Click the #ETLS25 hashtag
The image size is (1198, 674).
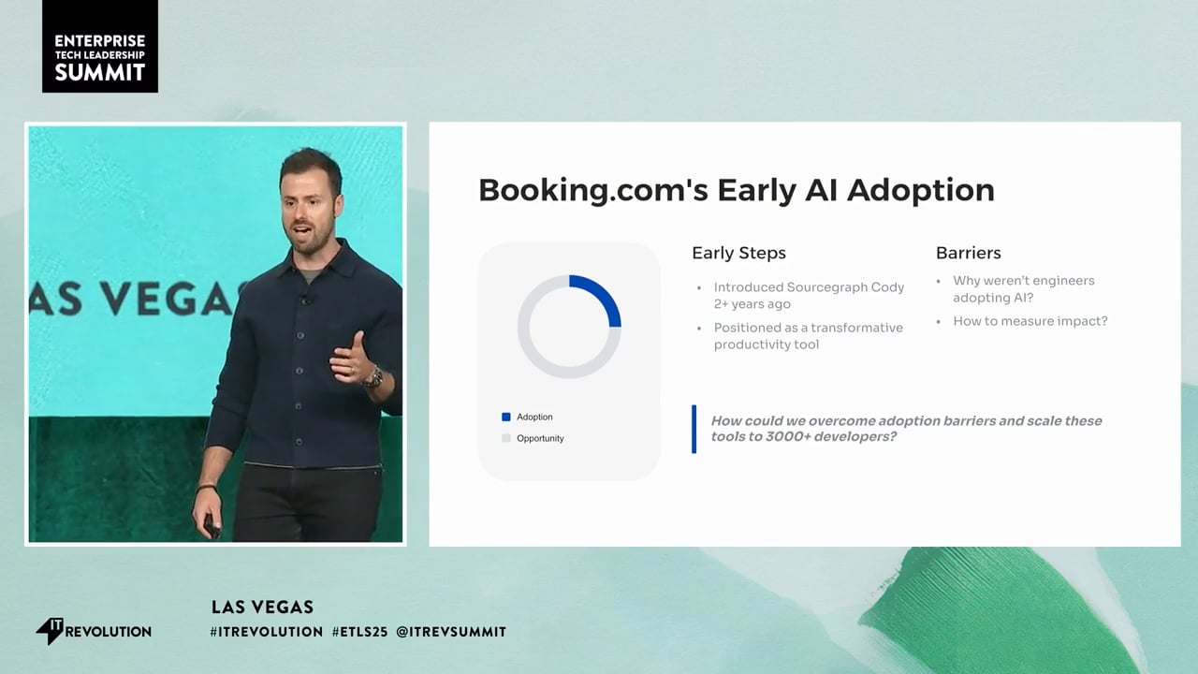click(359, 632)
